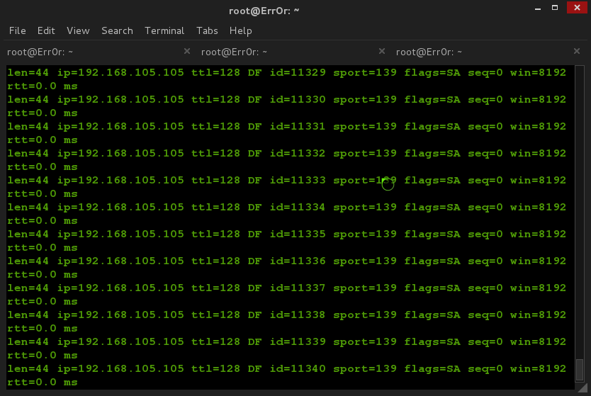Screen dimensions: 591x396
Task: Click the output line with id=11335
Action: 287,234
